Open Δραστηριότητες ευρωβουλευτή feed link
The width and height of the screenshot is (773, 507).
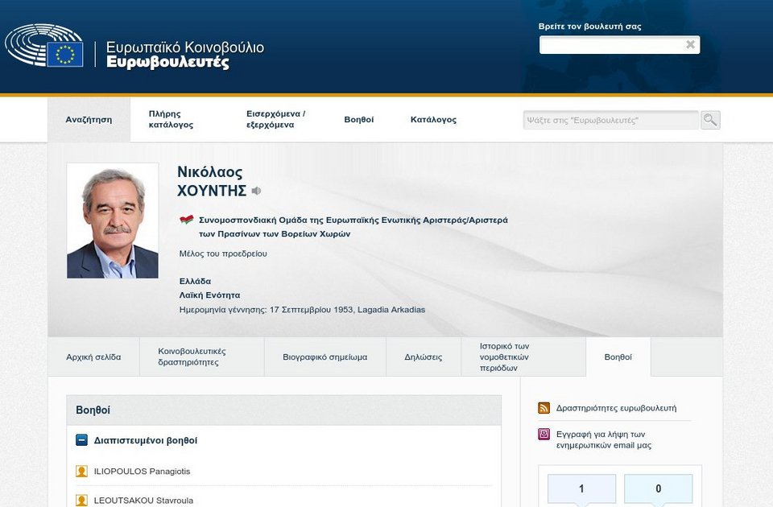coord(616,408)
